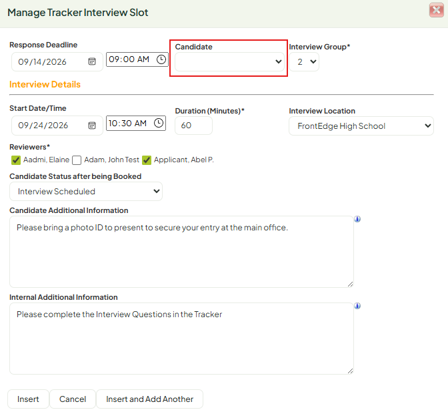
Task: Click the Interview Details heading
Action: tap(45, 84)
